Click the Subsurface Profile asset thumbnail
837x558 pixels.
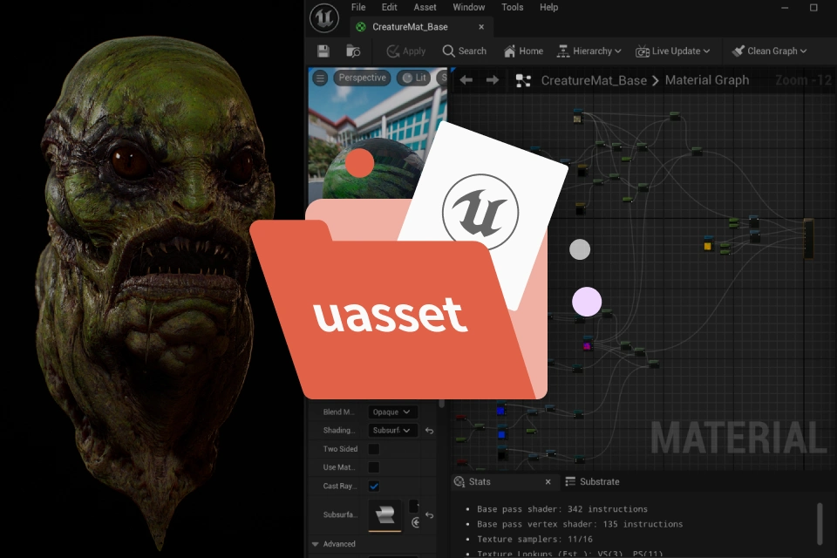pos(384,515)
